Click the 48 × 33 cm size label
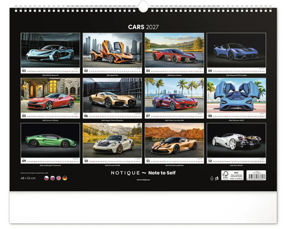This screenshot has width=287, height=229. 28,178
